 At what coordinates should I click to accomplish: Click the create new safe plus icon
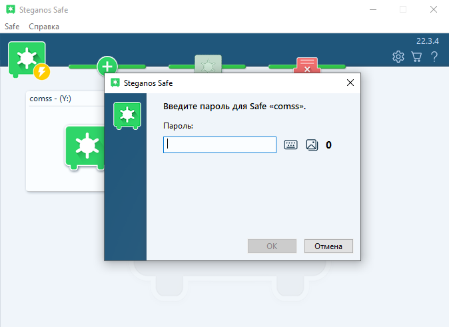point(107,65)
